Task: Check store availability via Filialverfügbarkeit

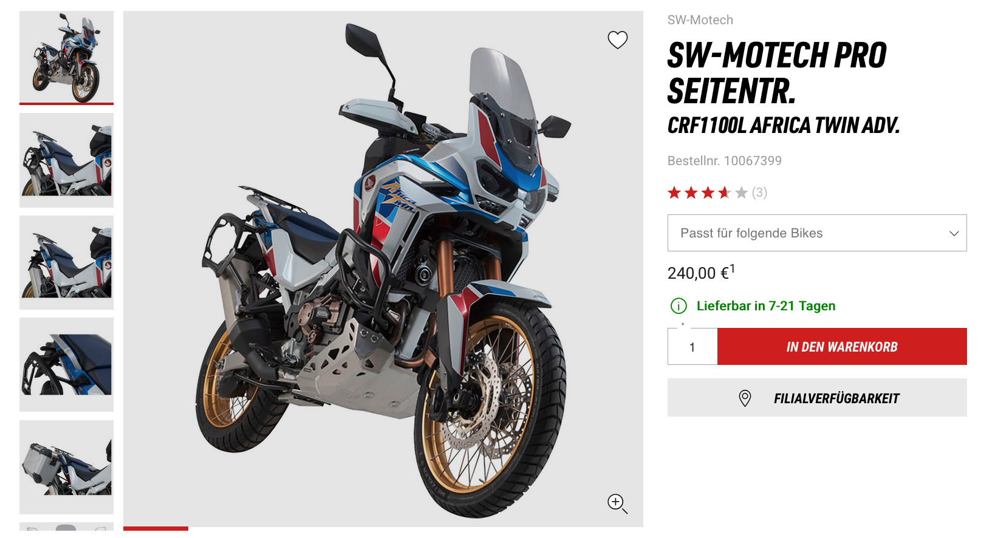Action: pyautogui.click(x=817, y=398)
